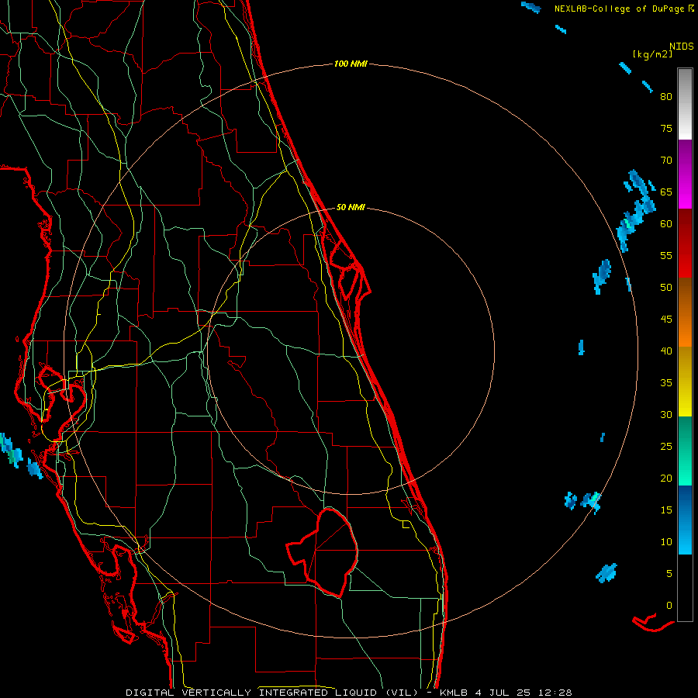Image resolution: width=698 pixels, height=698 pixels.
Task: Click the 70 value on the scale
Action: (666, 161)
